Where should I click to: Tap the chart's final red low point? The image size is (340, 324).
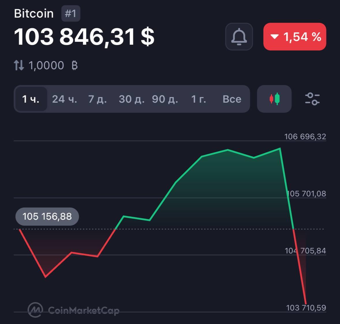tap(306, 303)
